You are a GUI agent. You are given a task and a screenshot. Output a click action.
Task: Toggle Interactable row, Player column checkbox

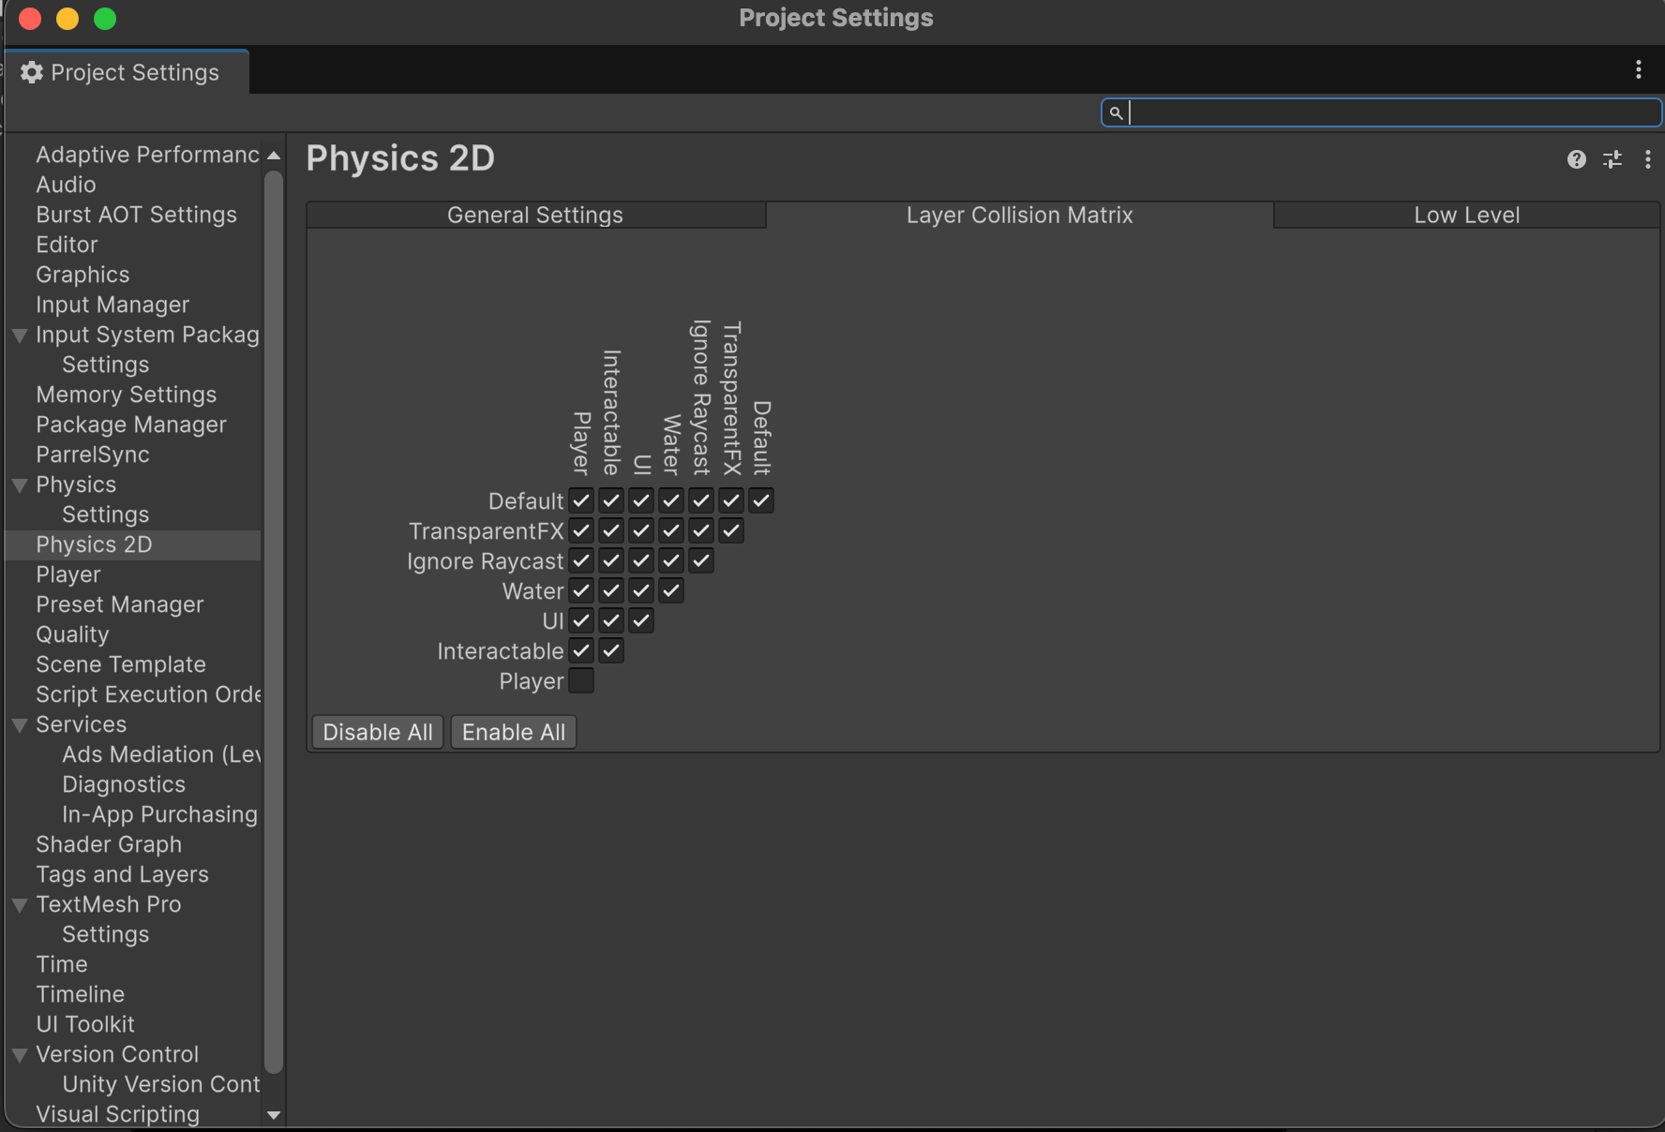[x=581, y=650]
